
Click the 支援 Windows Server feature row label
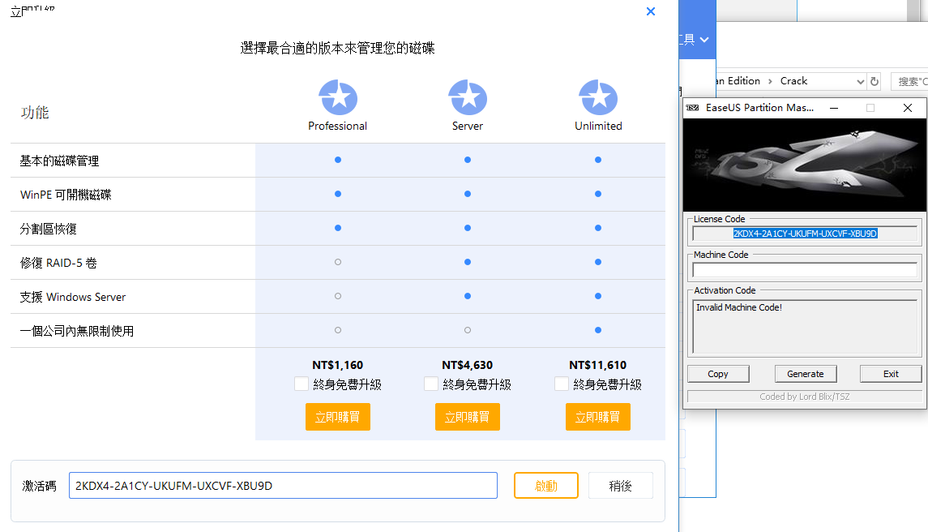click(x=73, y=297)
